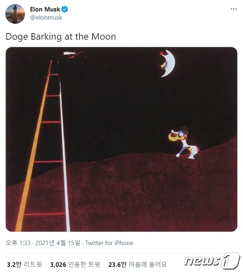This screenshot has height=273, width=243.
Task: View the 3,026 인용한 트윗 list
Action: click(75, 264)
